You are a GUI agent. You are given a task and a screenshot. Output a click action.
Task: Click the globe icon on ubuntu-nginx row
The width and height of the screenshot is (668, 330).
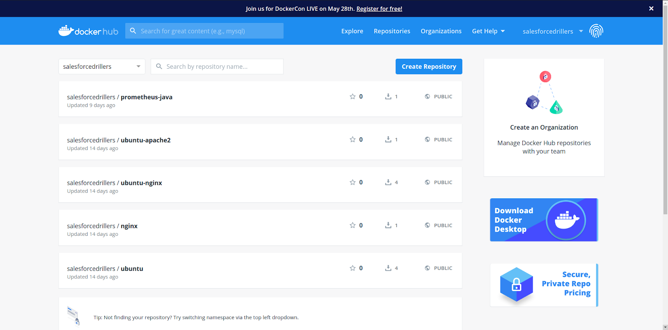(428, 182)
